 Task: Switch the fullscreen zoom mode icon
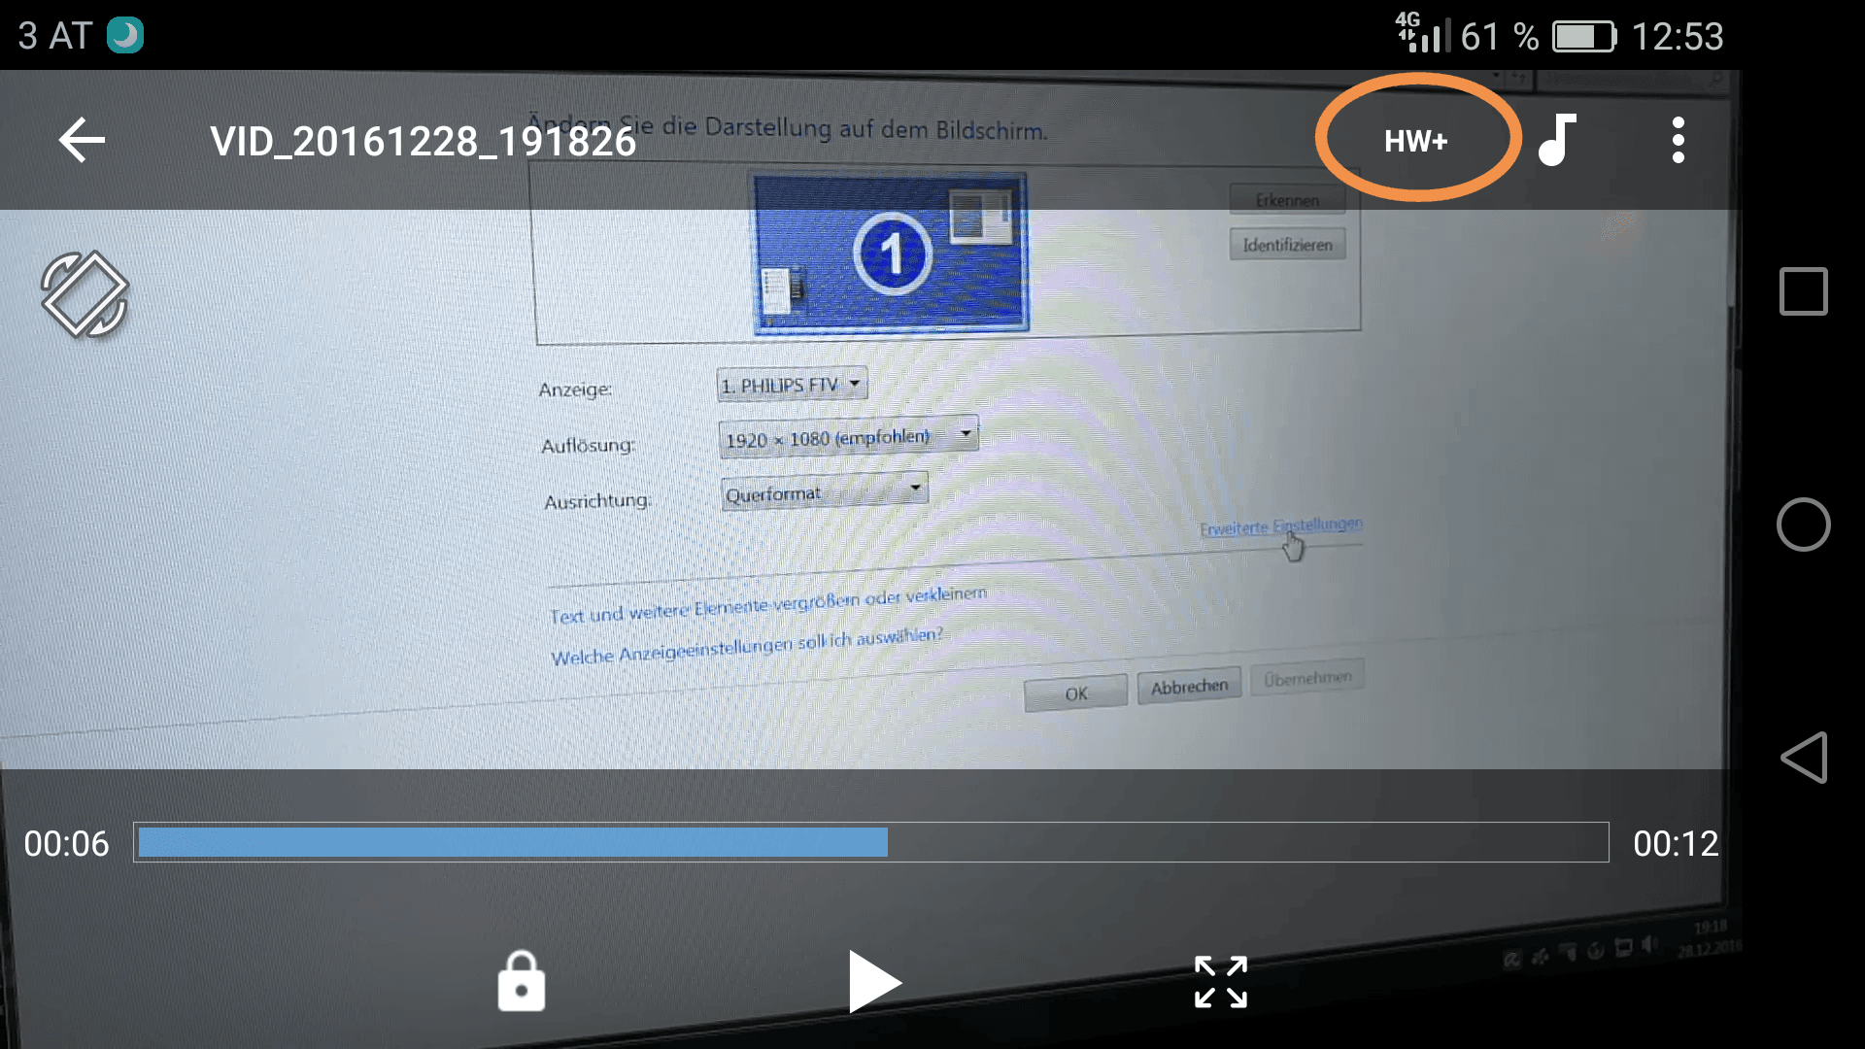(1221, 982)
